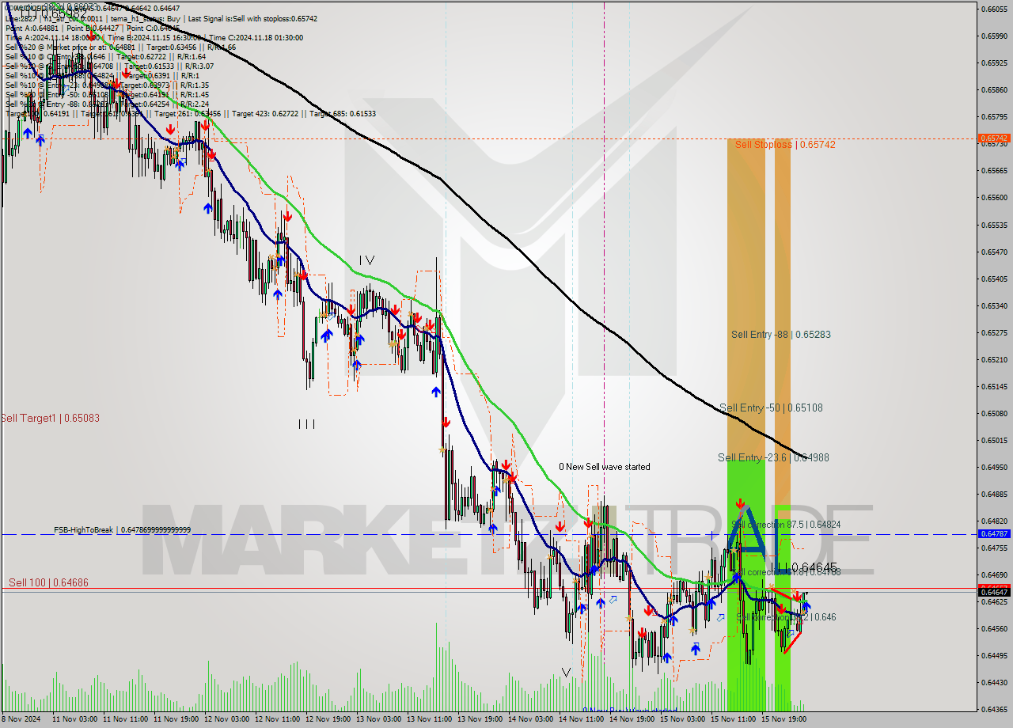Click price axis value 0.64950
Image resolution: width=1013 pixels, height=728 pixels.
995,467
